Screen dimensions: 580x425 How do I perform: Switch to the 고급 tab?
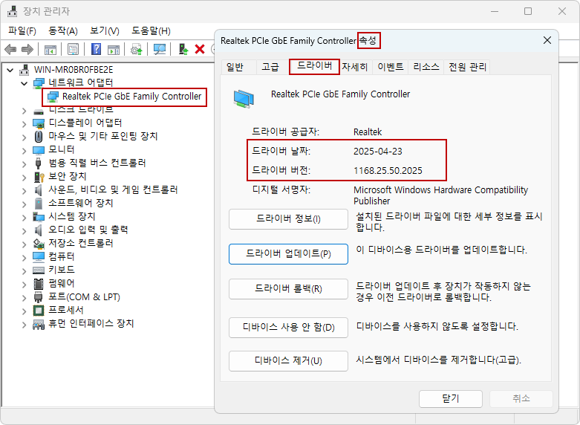click(x=271, y=67)
